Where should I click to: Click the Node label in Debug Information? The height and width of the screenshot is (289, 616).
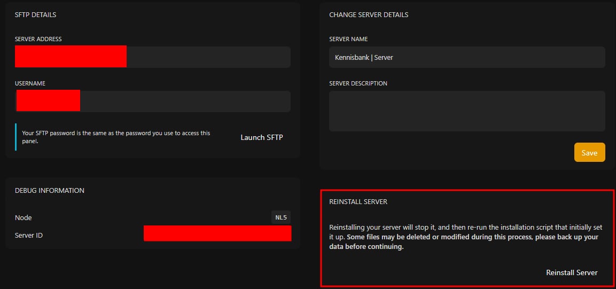click(24, 218)
